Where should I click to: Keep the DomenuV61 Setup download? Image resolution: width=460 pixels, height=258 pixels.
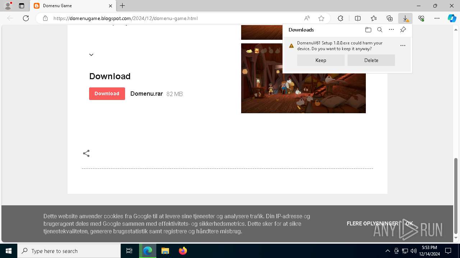tap(321, 60)
